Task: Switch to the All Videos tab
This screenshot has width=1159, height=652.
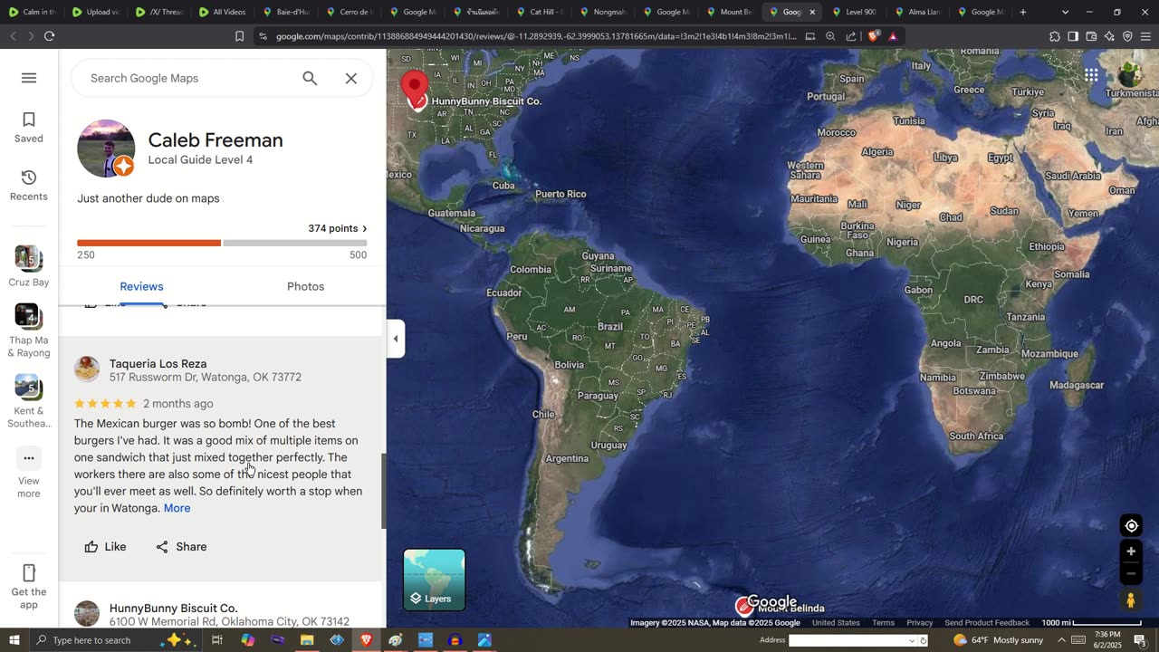Action: tap(222, 12)
